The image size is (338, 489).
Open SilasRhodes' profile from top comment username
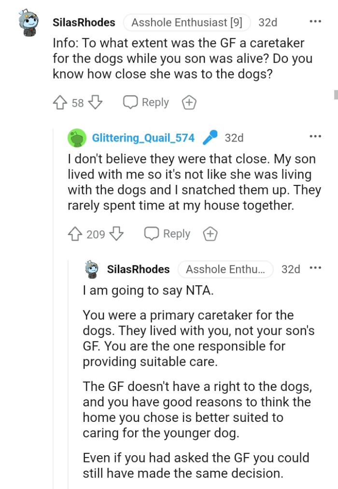(x=84, y=23)
